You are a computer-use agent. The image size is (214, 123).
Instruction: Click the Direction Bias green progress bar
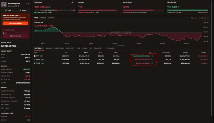[188, 10]
